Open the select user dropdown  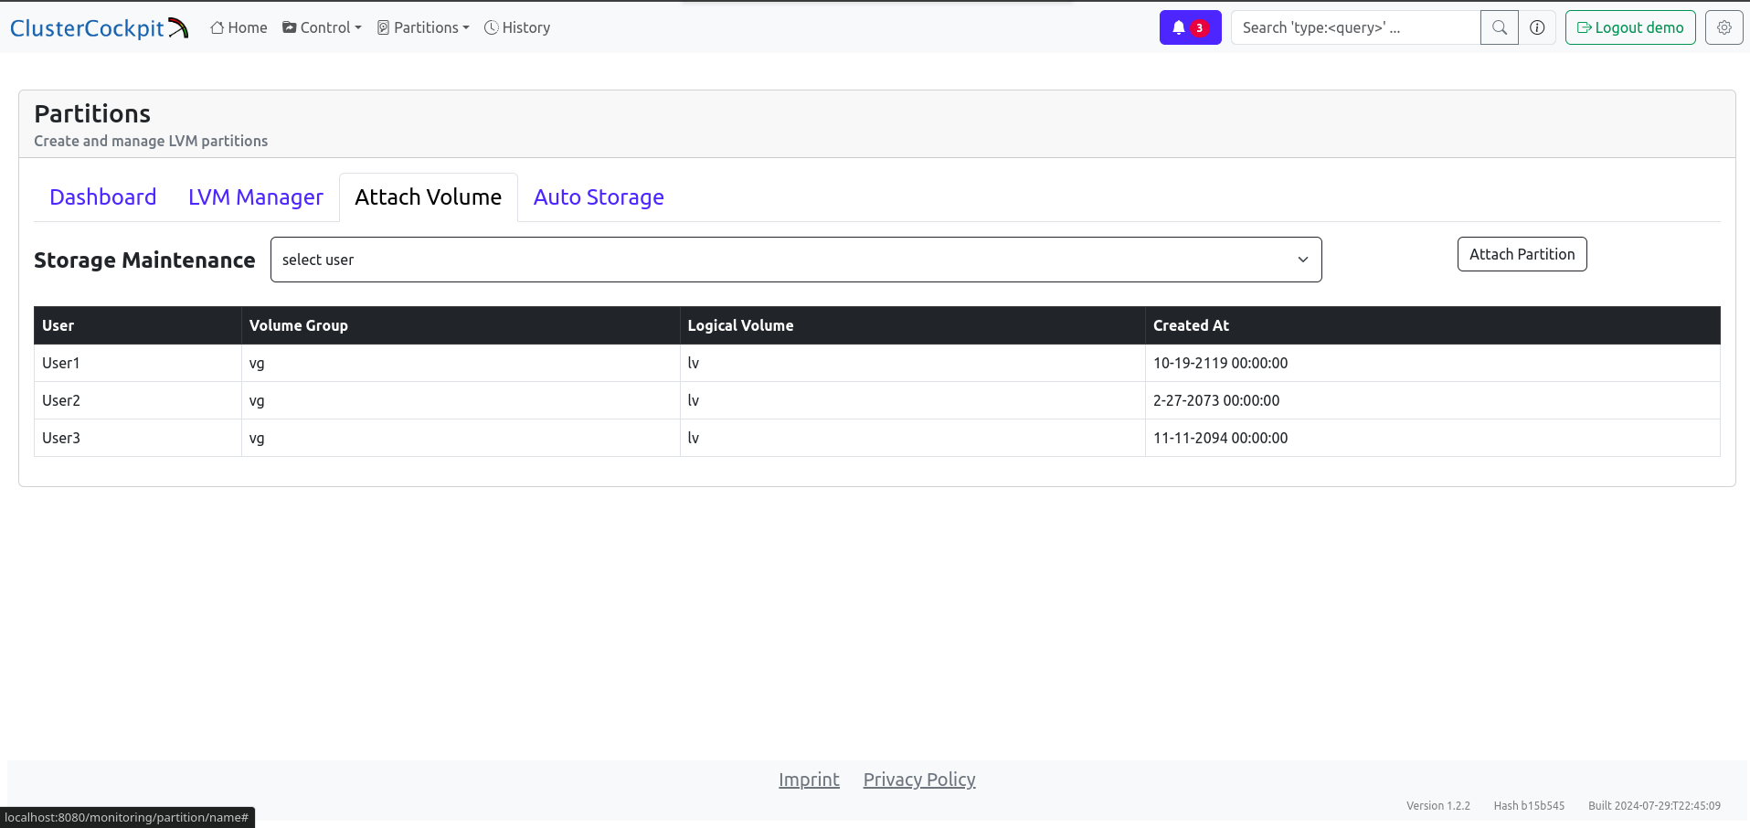coord(795,260)
